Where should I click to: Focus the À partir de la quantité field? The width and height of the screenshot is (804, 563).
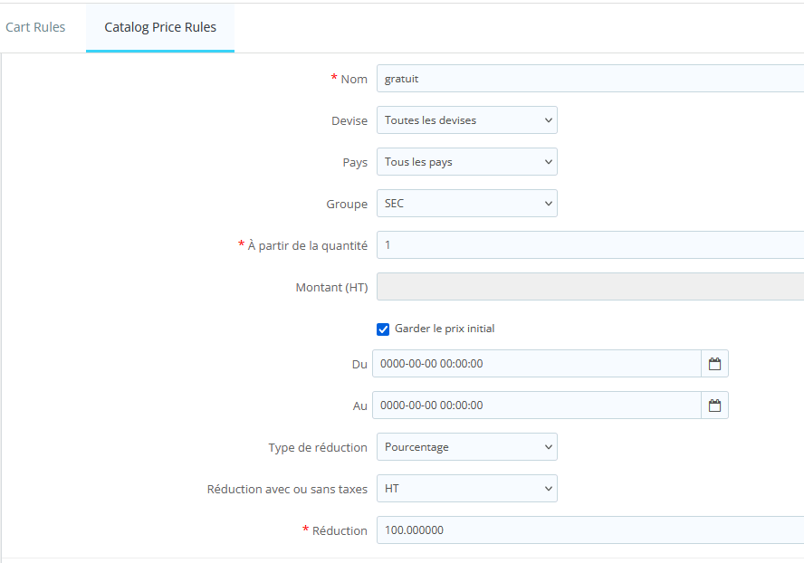(589, 245)
